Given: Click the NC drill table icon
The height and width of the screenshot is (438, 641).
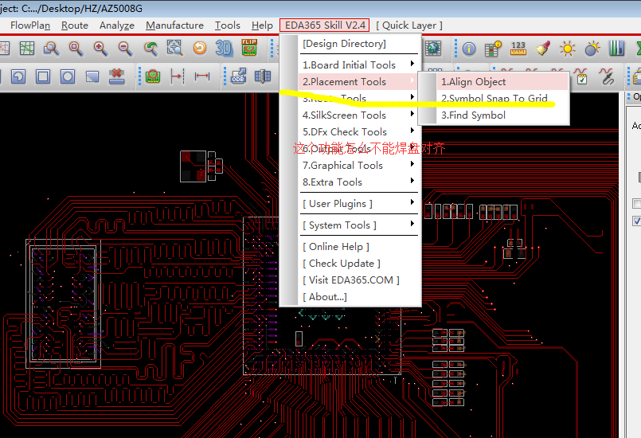Looking at the screenshot, I should tap(263, 76).
